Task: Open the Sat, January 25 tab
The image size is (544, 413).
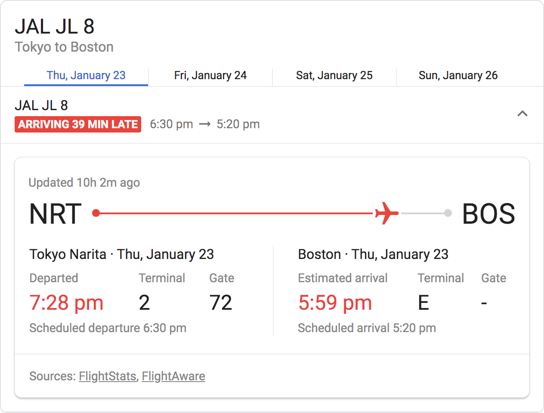Action: (x=334, y=75)
